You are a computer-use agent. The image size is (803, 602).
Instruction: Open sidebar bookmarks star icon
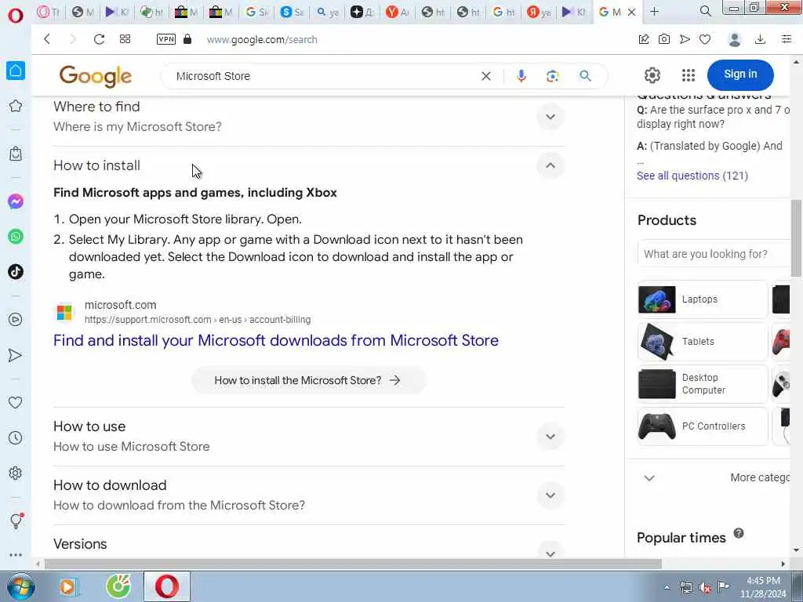tap(16, 106)
